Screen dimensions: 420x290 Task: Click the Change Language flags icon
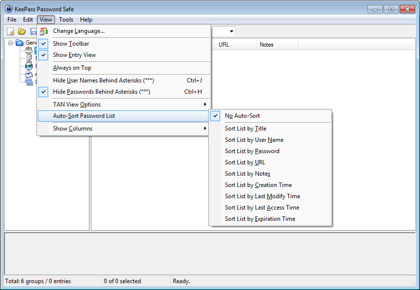[43, 31]
